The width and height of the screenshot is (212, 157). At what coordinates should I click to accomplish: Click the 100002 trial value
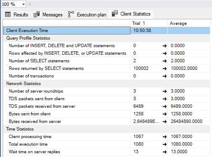click(x=141, y=68)
